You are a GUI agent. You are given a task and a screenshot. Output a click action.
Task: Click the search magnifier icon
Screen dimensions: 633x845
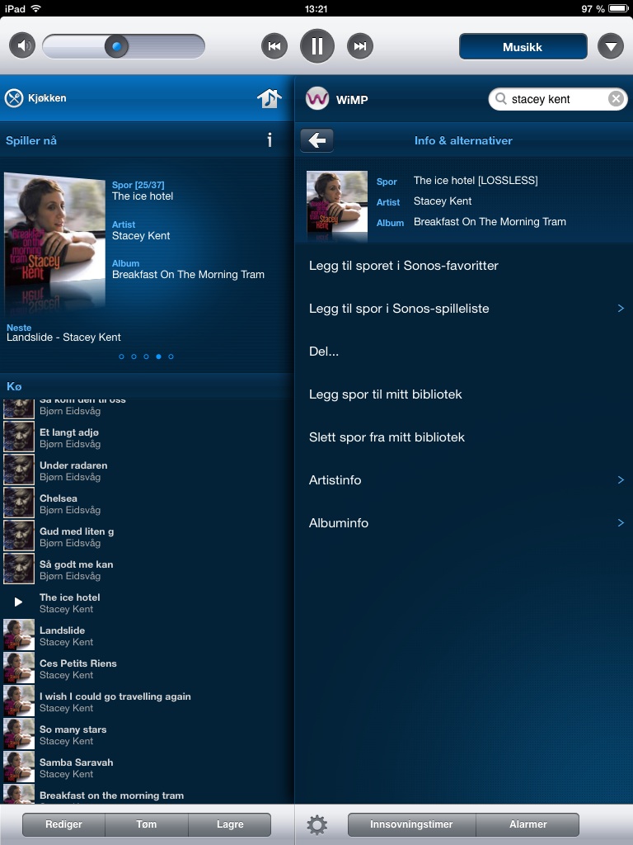(x=501, y=99)
